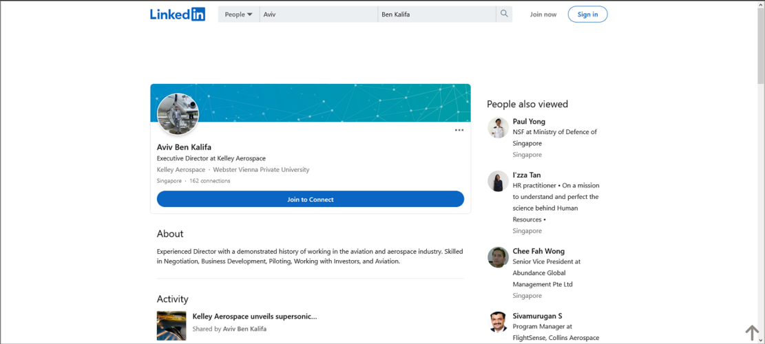This screenshot has height=344, width=765.
Task: Click 'Shared by Aviv Ben Kalifa' text
Action: pos(229,329)
